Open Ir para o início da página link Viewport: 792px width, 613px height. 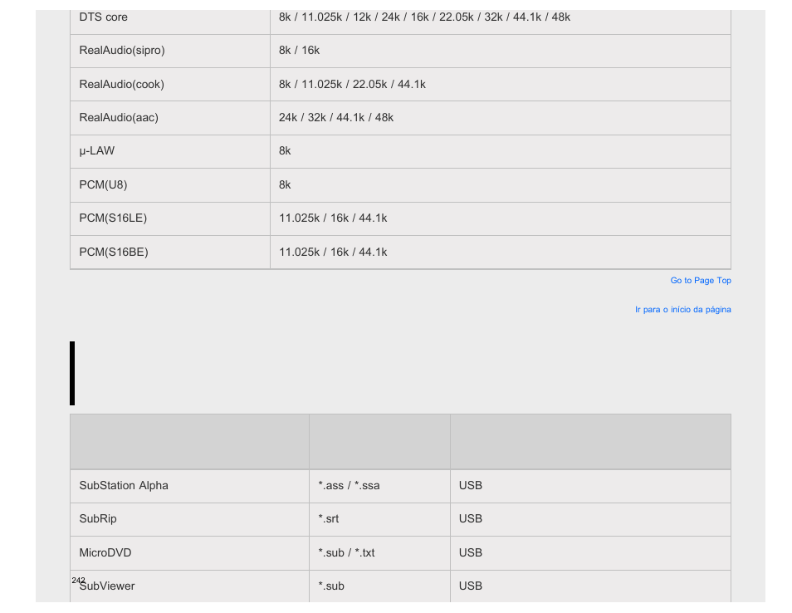tap(683, 309)
